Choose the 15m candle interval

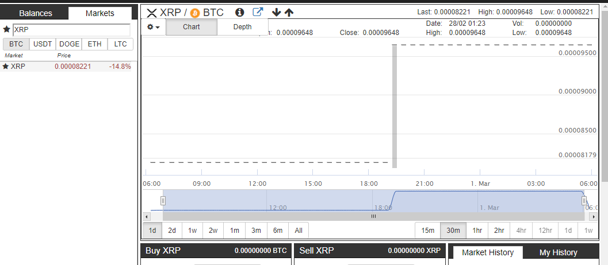[428, 231]
